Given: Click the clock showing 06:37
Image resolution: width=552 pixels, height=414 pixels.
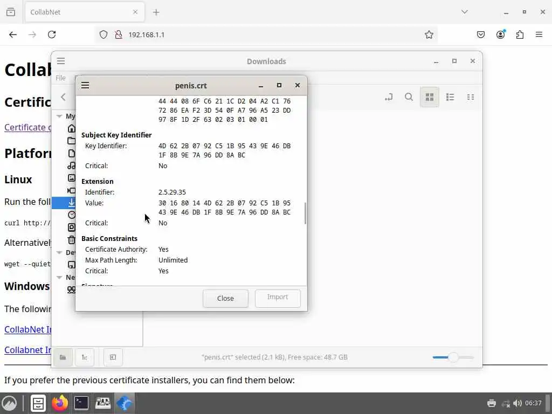Looking at the screenshot, I should 533,403.
